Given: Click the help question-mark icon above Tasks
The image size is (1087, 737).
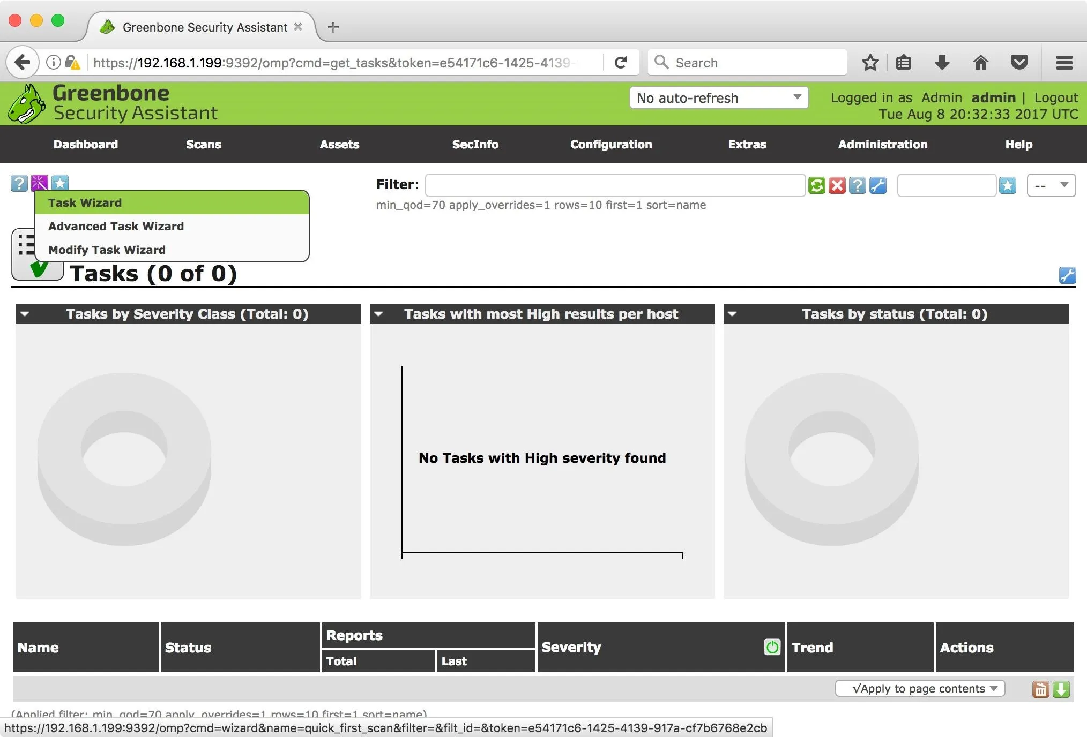Looking at the screenshot, I should (x=19, y=183).
